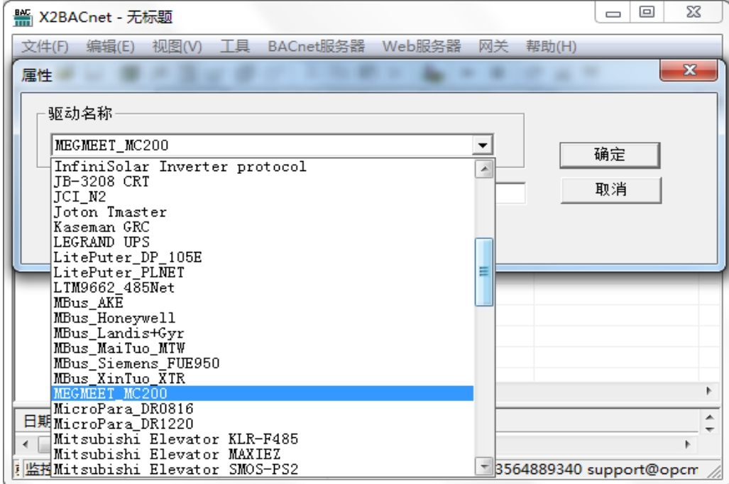Screen dimensions: 729x484
Task: Maximize the X2BACnet window
Action: [647, 13]
